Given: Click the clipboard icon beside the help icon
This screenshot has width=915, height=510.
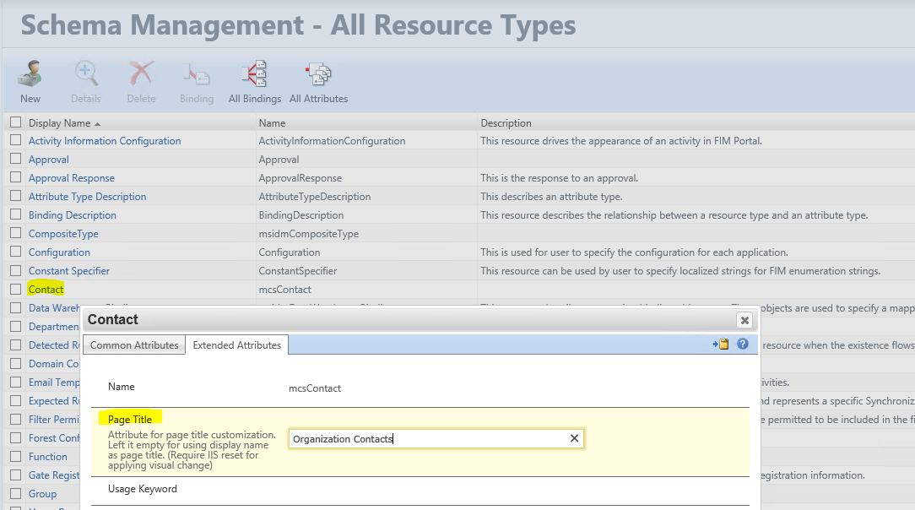Looking at the screenshot, I should point(721,344).
